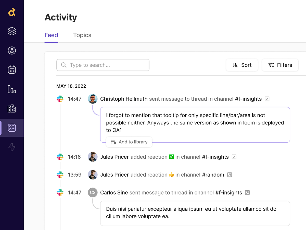Click the thumbs up reaction emoji
The width and height of the screenshot is (306, 230).
171,175
